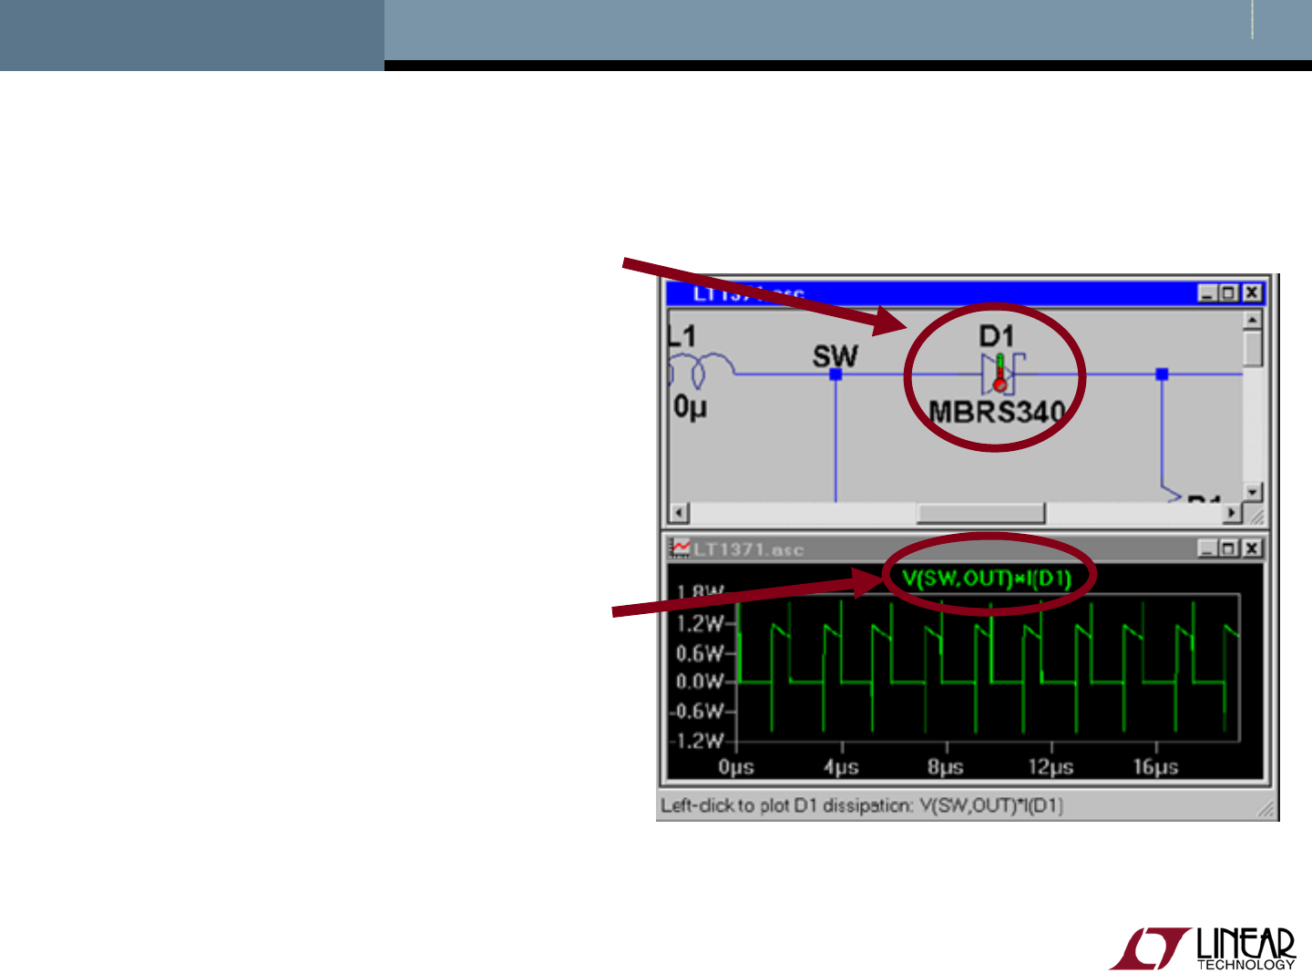Click the waveform window title LT1371.asc
The height and width of the screenshot is (973, 1312).
(749, 549)
